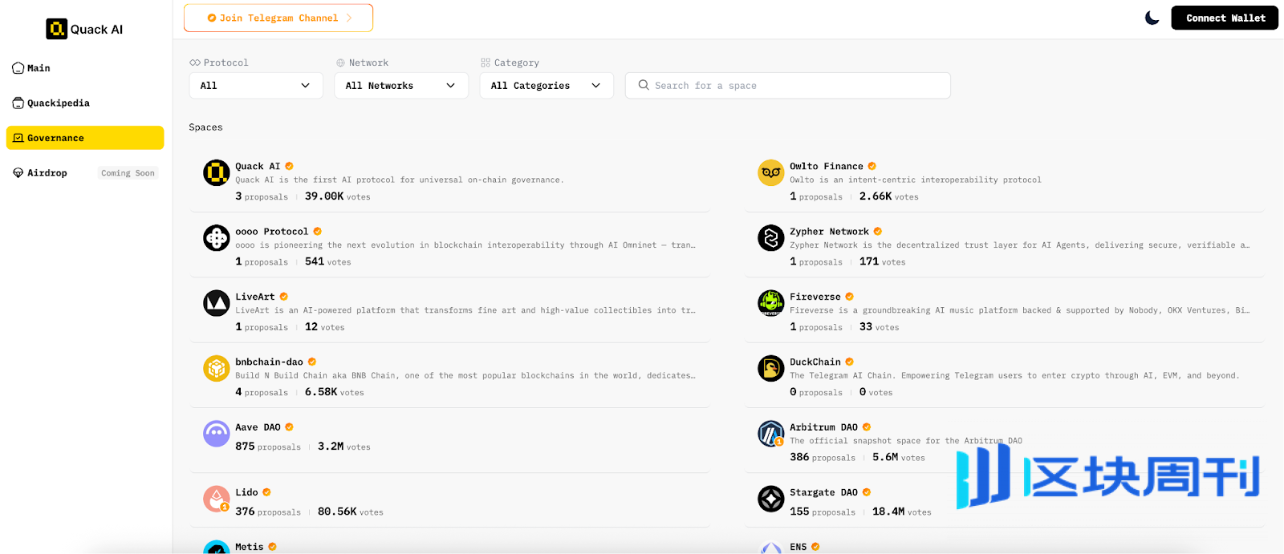
Task: Click '875 proposals' under Aave DAO
Action: point(268,447)
